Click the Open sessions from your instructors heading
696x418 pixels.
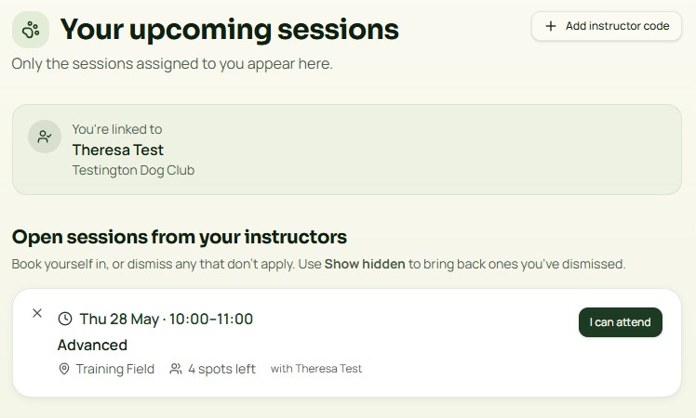[180, 237]
